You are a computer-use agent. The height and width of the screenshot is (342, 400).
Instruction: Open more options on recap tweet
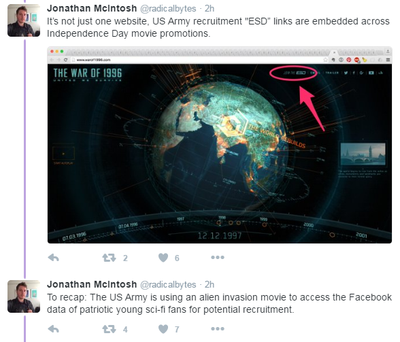(x=218, y=328)
